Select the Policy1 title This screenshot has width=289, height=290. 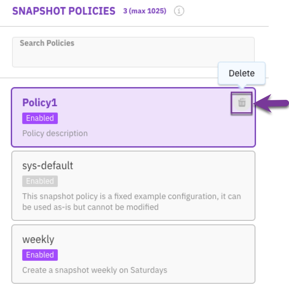[40, 103]
